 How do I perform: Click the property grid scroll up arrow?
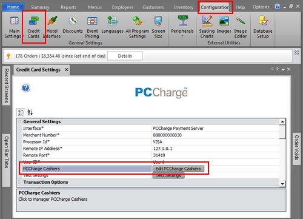click(x=282, y=122)
